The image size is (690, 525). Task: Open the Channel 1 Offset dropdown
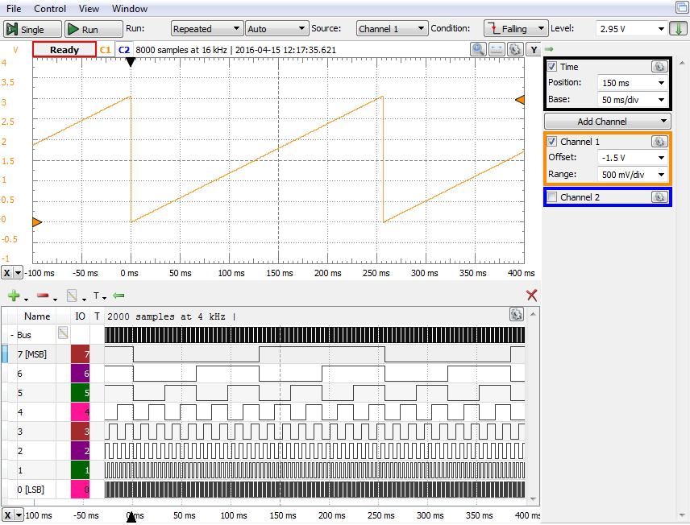633,157
